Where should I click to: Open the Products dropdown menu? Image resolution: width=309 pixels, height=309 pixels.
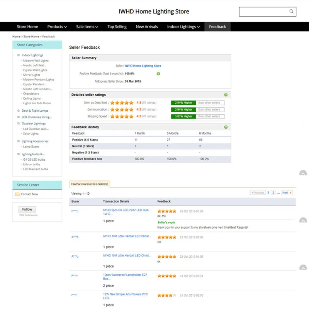tap(57, 27)
